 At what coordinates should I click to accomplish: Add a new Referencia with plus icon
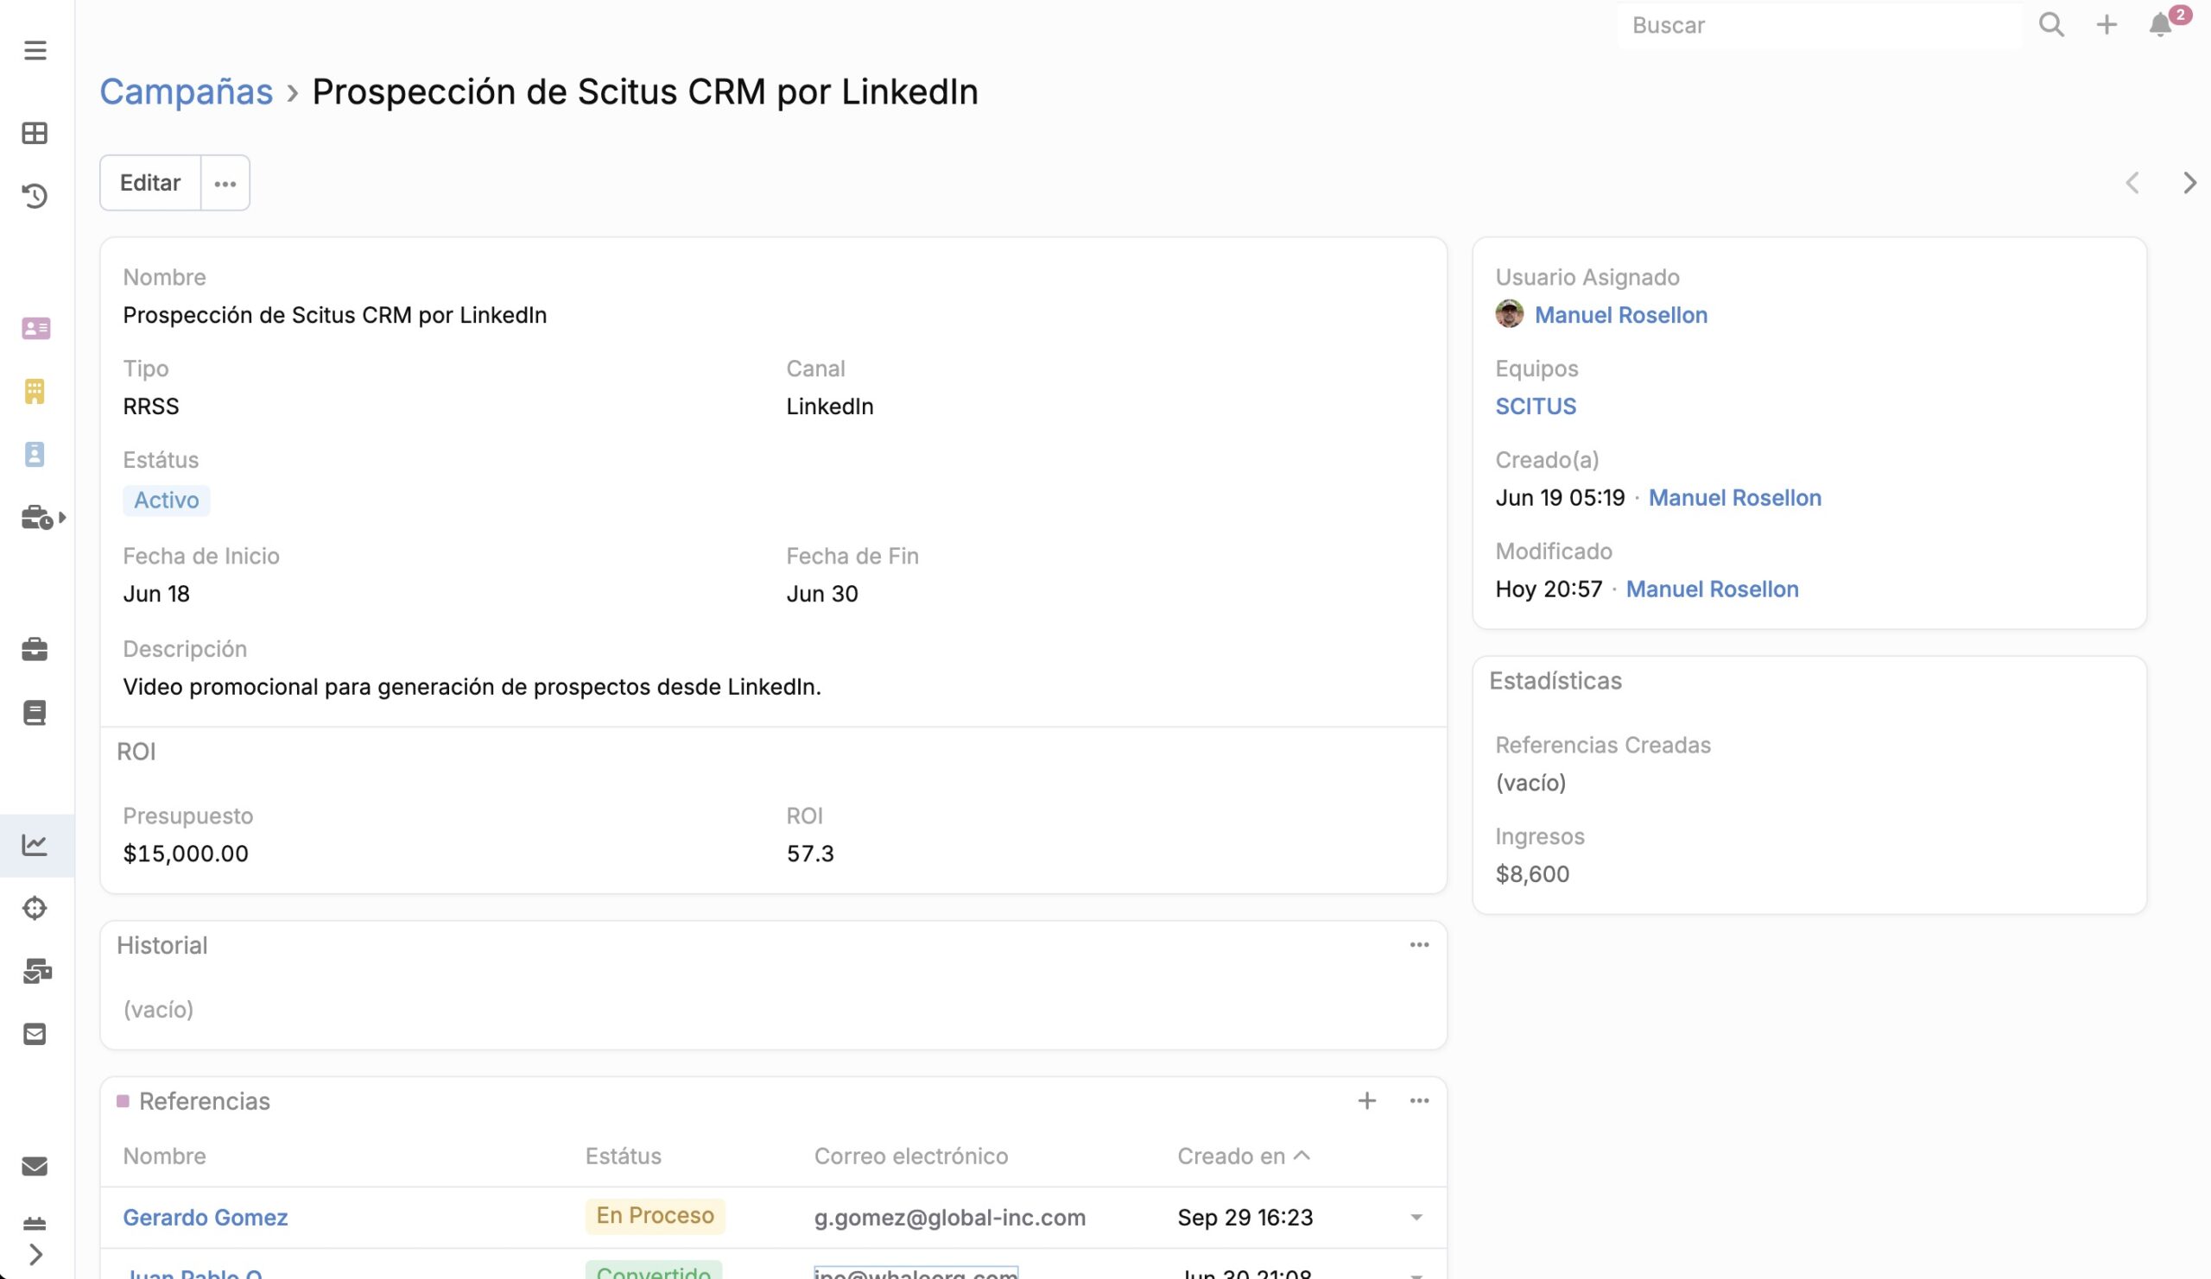click(1367, 1101)
